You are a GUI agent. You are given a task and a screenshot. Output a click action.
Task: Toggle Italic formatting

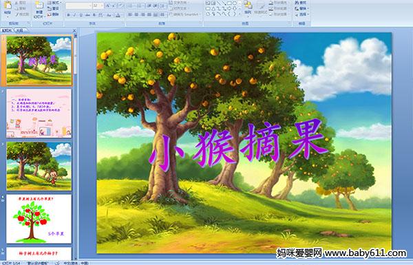[x=74, y=15]
